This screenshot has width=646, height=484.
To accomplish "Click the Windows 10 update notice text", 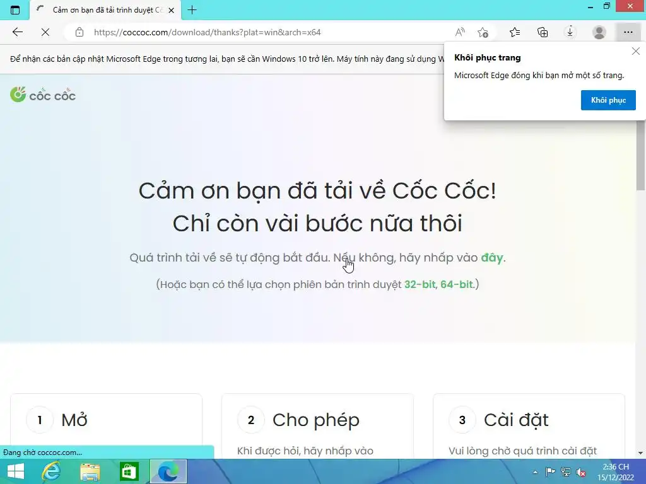I will coord(226,59).
